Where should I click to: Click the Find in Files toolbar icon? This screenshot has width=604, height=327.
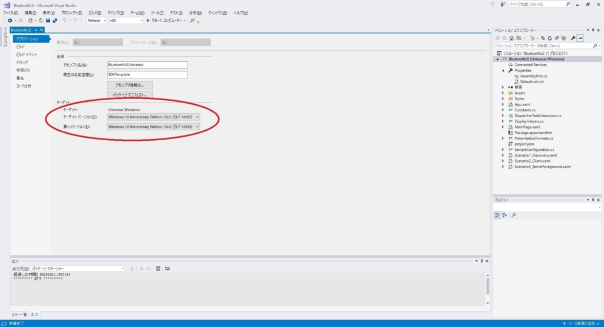pos(193,21)
